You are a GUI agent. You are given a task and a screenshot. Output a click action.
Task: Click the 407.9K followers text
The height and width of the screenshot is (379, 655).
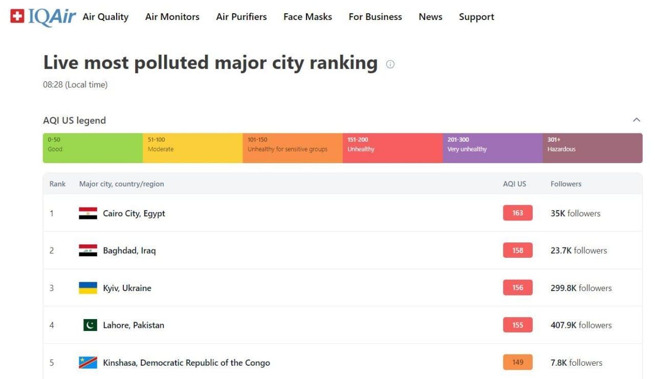point(581,325)
